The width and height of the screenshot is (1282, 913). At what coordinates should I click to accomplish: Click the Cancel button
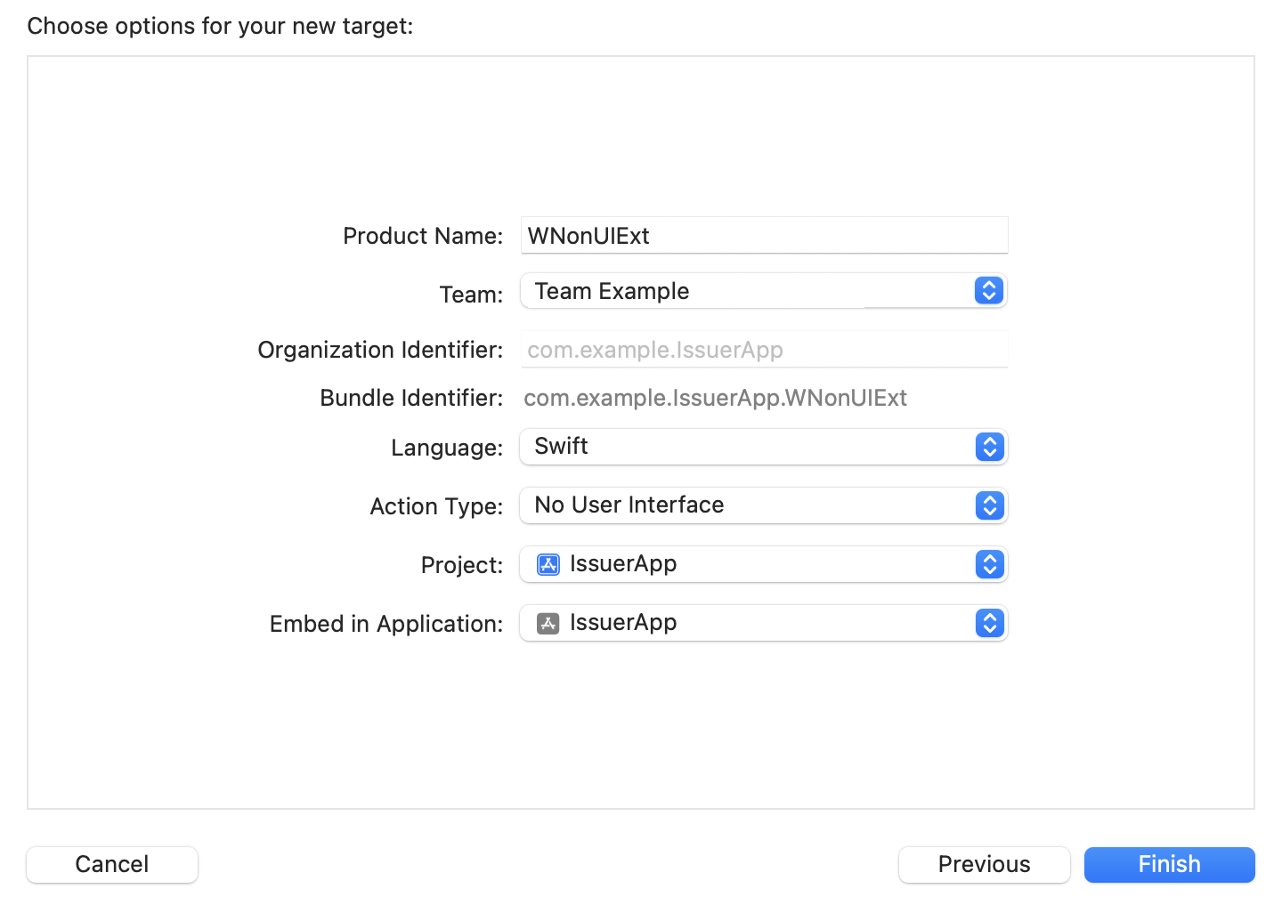(112, 864)
